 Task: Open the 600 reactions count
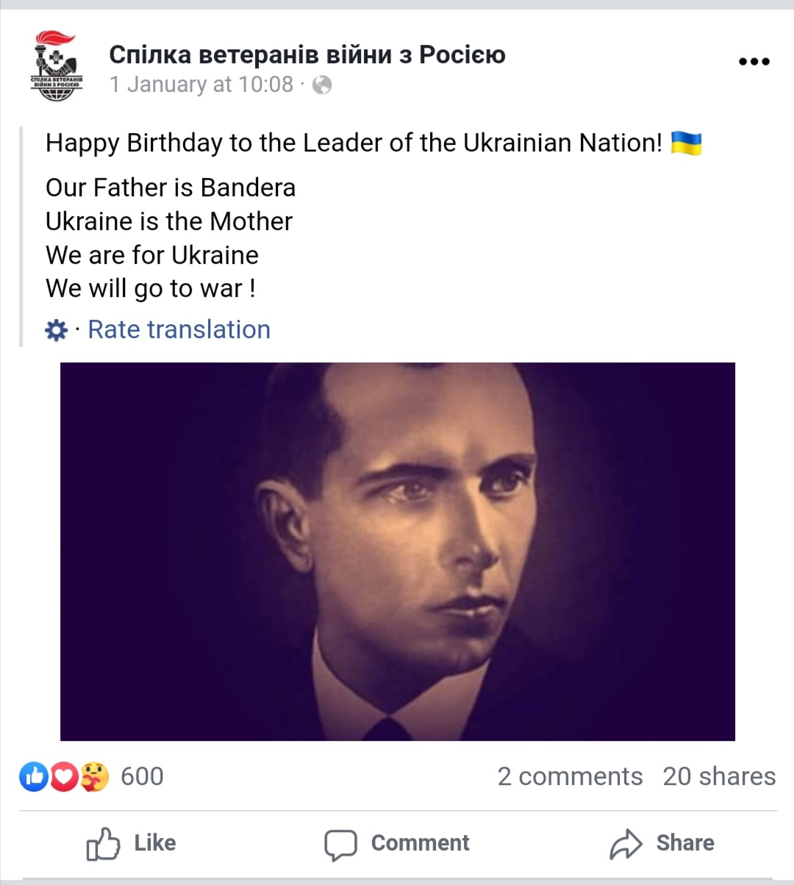point(142,776)
